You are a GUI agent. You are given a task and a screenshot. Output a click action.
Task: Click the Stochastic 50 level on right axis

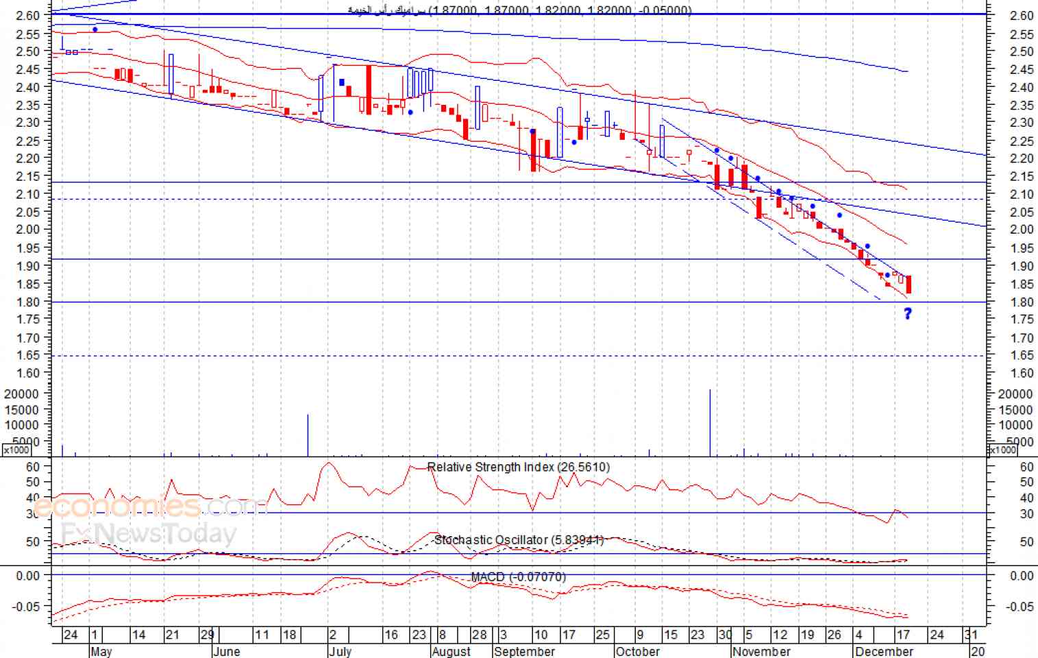tap(1027, 542)
